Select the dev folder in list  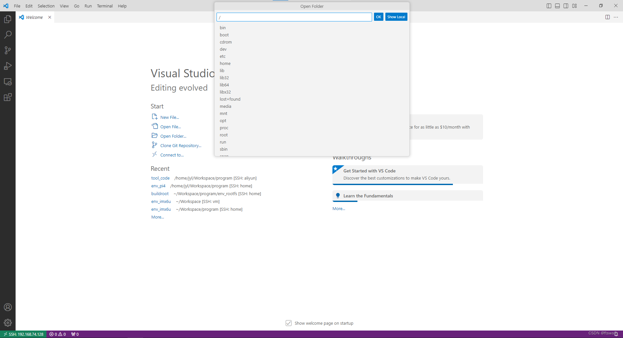point(312,49)
